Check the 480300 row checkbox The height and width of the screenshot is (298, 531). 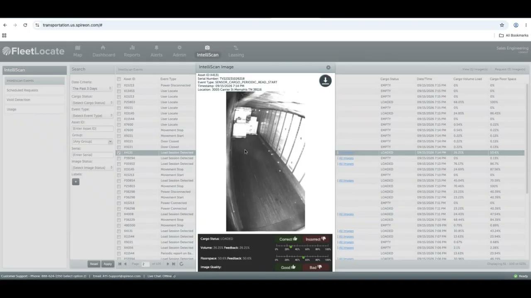coord(119,225)
